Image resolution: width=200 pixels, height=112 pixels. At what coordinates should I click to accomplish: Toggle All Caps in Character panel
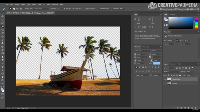(x=143, y=67)
